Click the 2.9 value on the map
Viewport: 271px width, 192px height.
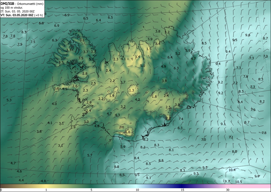(73, 127)
